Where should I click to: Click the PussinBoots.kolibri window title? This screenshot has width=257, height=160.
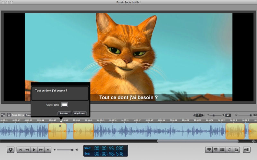[x=128, y=2]
